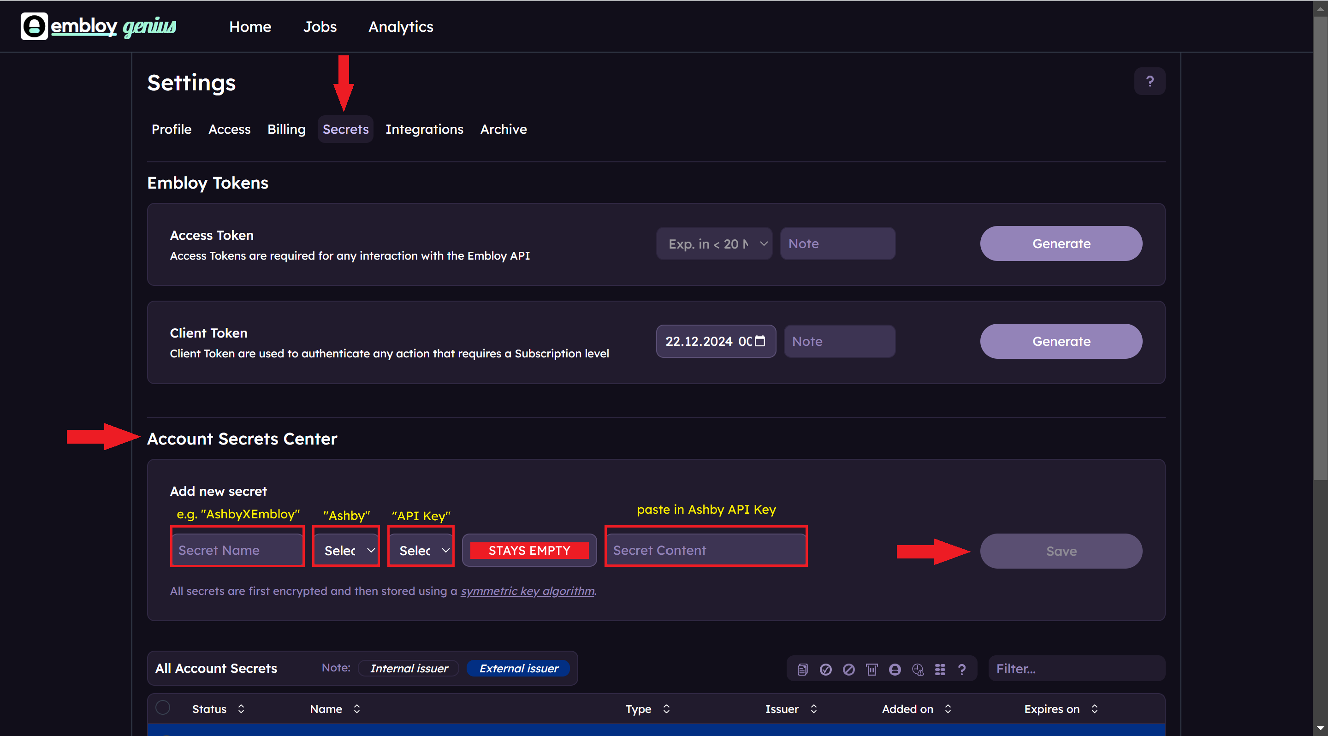Click the grid column view icon
The height and width of the screenshot is (736, 1328).
point(940,669)
